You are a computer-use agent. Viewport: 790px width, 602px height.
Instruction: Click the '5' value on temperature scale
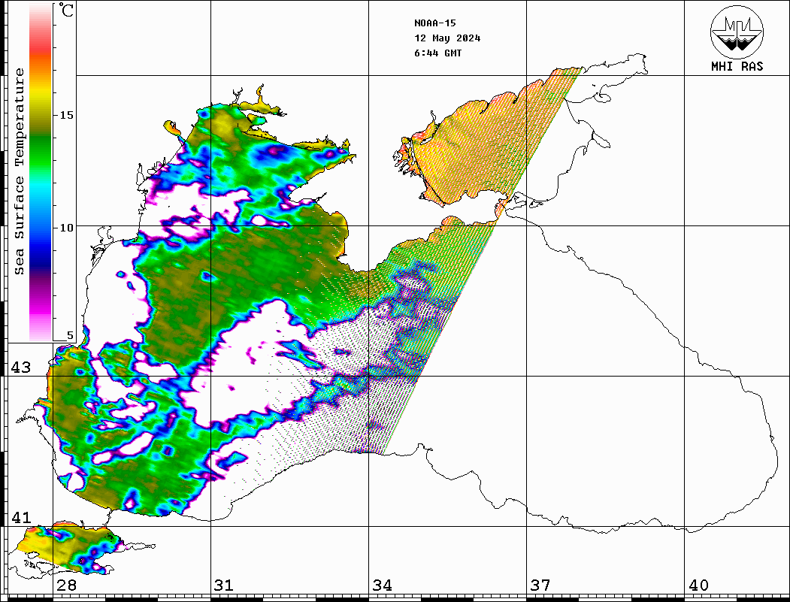[70, 335]
